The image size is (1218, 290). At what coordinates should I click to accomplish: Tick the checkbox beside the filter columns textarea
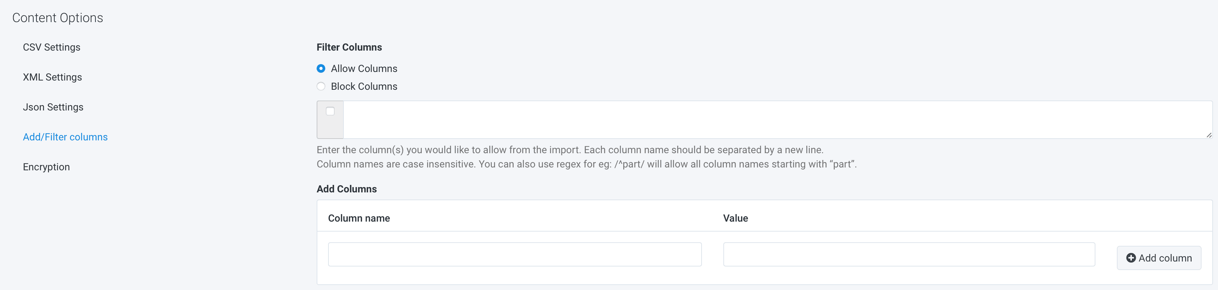(330, 111)
